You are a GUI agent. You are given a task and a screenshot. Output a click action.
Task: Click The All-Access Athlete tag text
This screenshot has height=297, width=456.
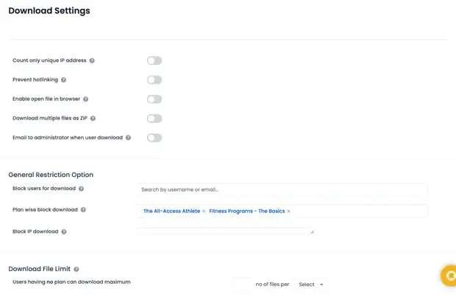pos(171,211)
